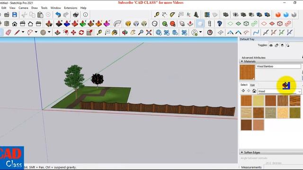
Task: Select the Rotate tool
Action: [81, 33]
